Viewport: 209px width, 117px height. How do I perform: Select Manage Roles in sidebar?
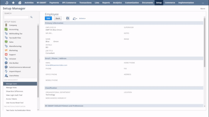pos(11,88)
